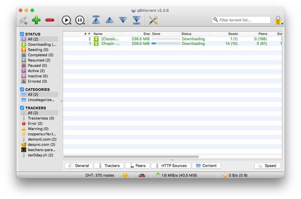Select All (2) under TRACKERS
The width and height of the screenshot is (301, 199).
(x=39, y=113)
